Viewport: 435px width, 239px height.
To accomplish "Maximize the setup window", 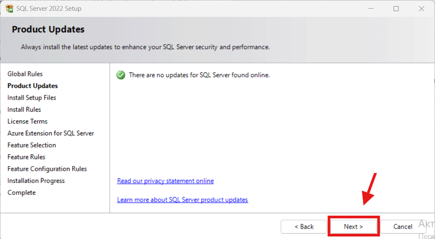I will click(396, 9).
